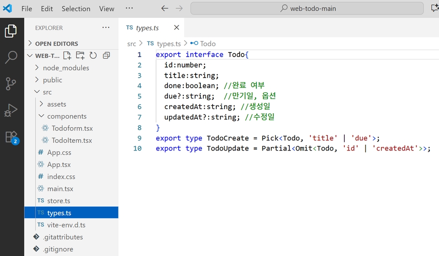Open the Source Control view
The image size is (439, 256).
11,84
